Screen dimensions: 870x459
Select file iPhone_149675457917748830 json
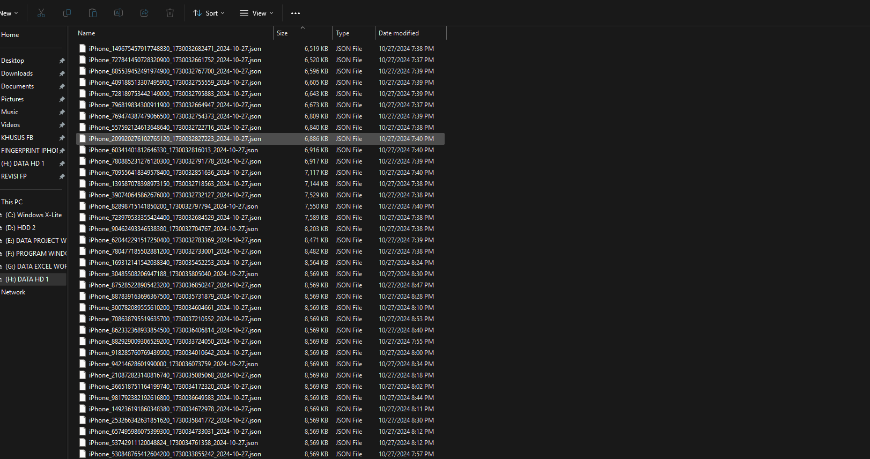click(x=175, y=49)
